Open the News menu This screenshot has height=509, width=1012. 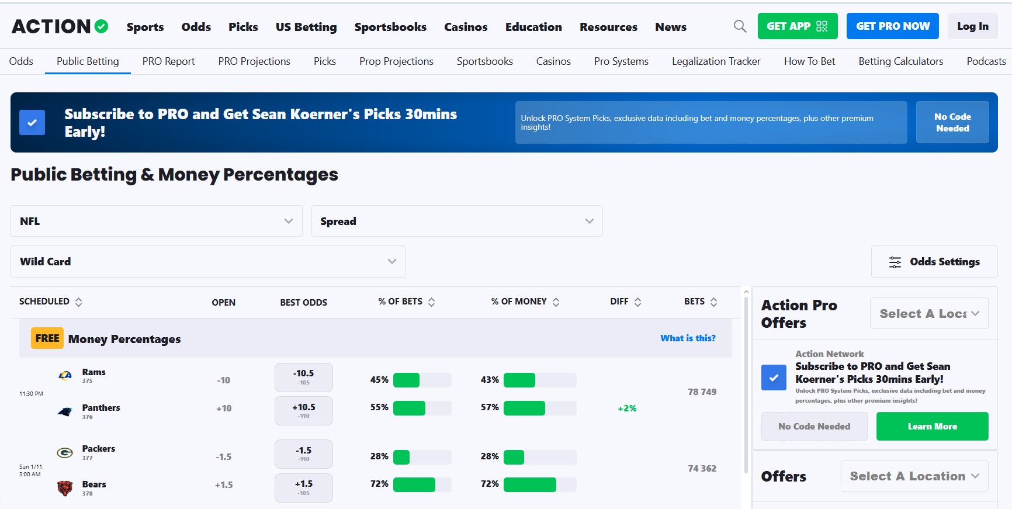pyautogui.click(x=671, y=27)
